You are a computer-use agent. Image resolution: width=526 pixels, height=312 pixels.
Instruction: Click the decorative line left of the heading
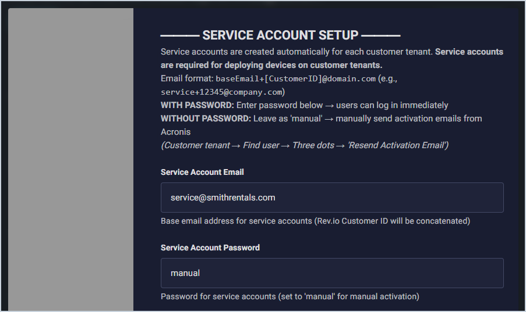[x=179, y=36]
